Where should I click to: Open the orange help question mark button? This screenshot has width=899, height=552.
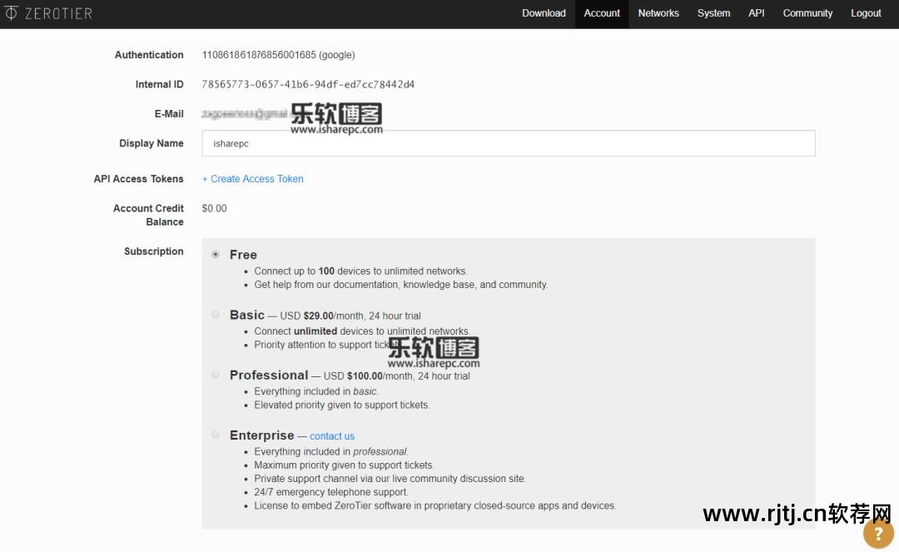(878, 533)
